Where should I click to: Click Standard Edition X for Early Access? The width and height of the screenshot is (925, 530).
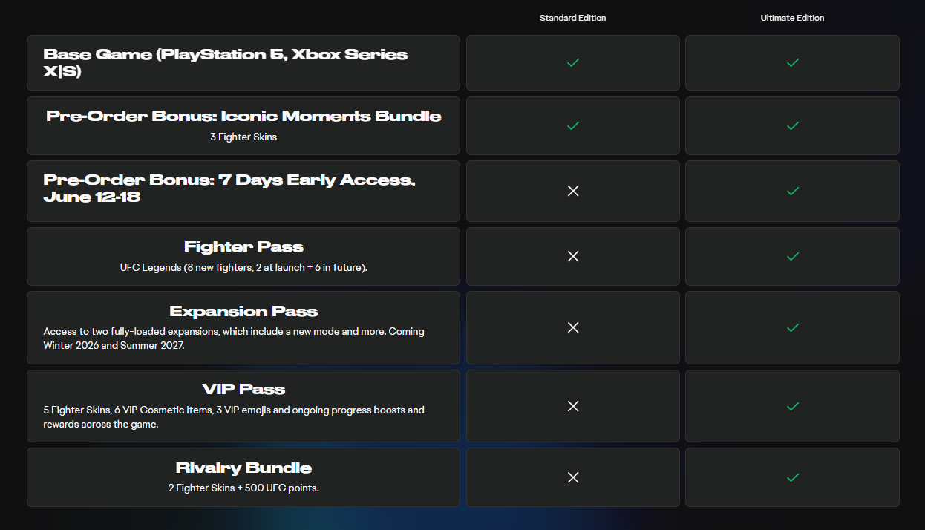pyautogui.click(x=572, y=191)
